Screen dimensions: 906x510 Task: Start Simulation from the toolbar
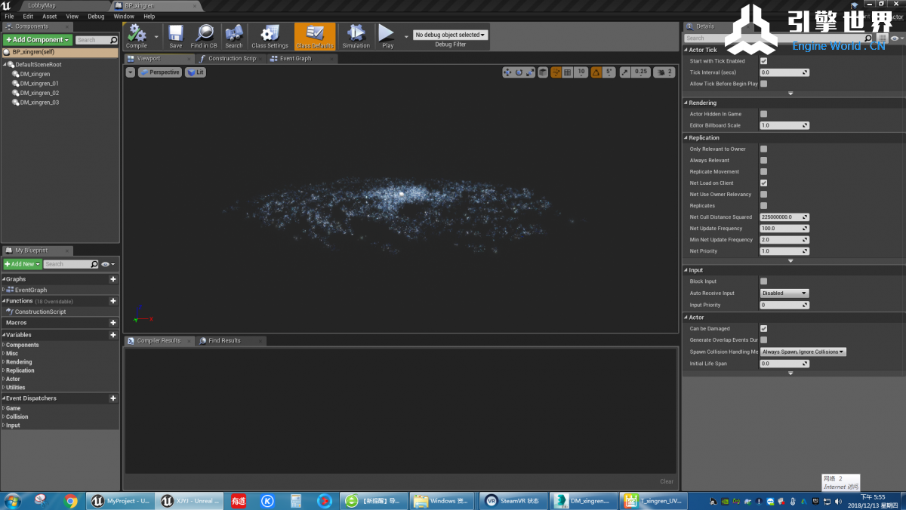[356, 35]
